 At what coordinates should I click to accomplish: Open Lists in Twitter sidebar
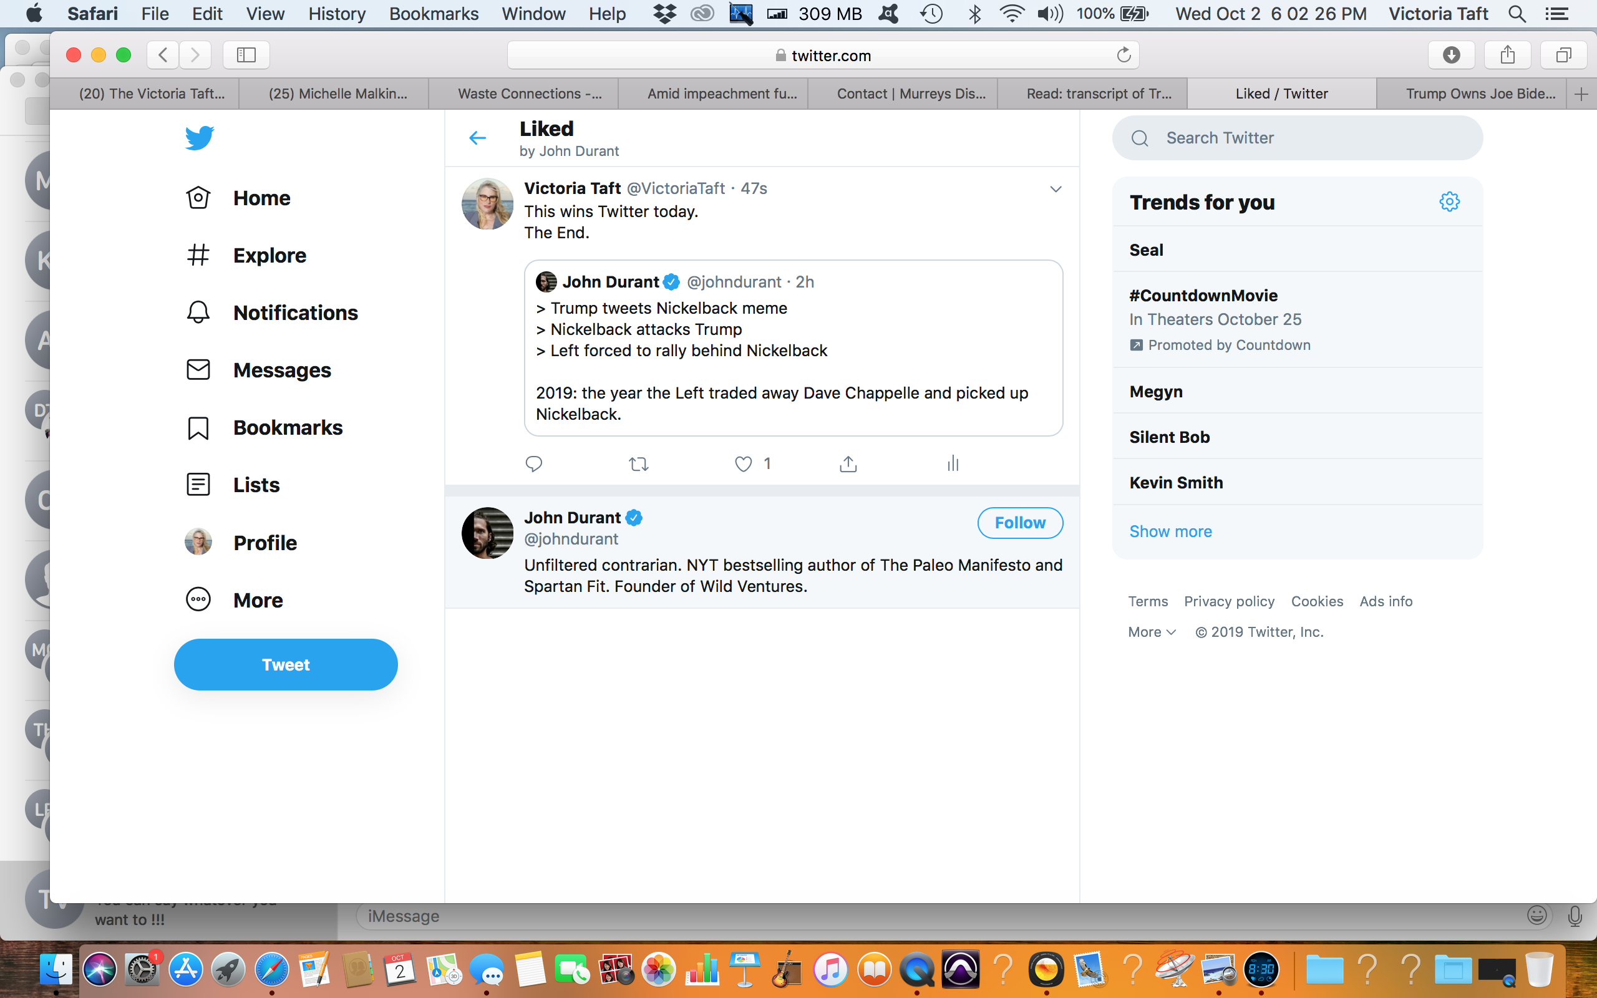click(232, 485)
